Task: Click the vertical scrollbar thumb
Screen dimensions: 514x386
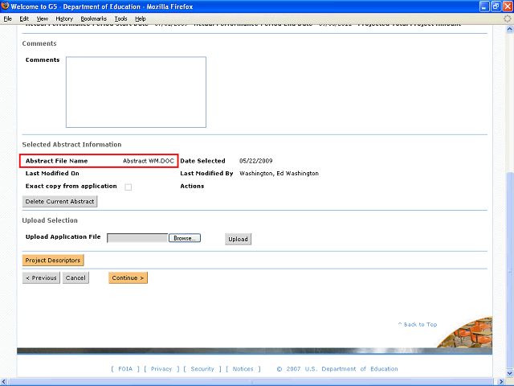Action: click(509, 270)
